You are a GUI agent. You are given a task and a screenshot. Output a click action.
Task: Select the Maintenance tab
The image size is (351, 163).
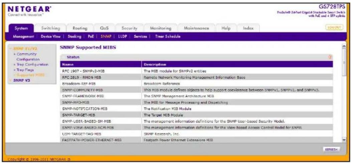(x=196, y=28)
